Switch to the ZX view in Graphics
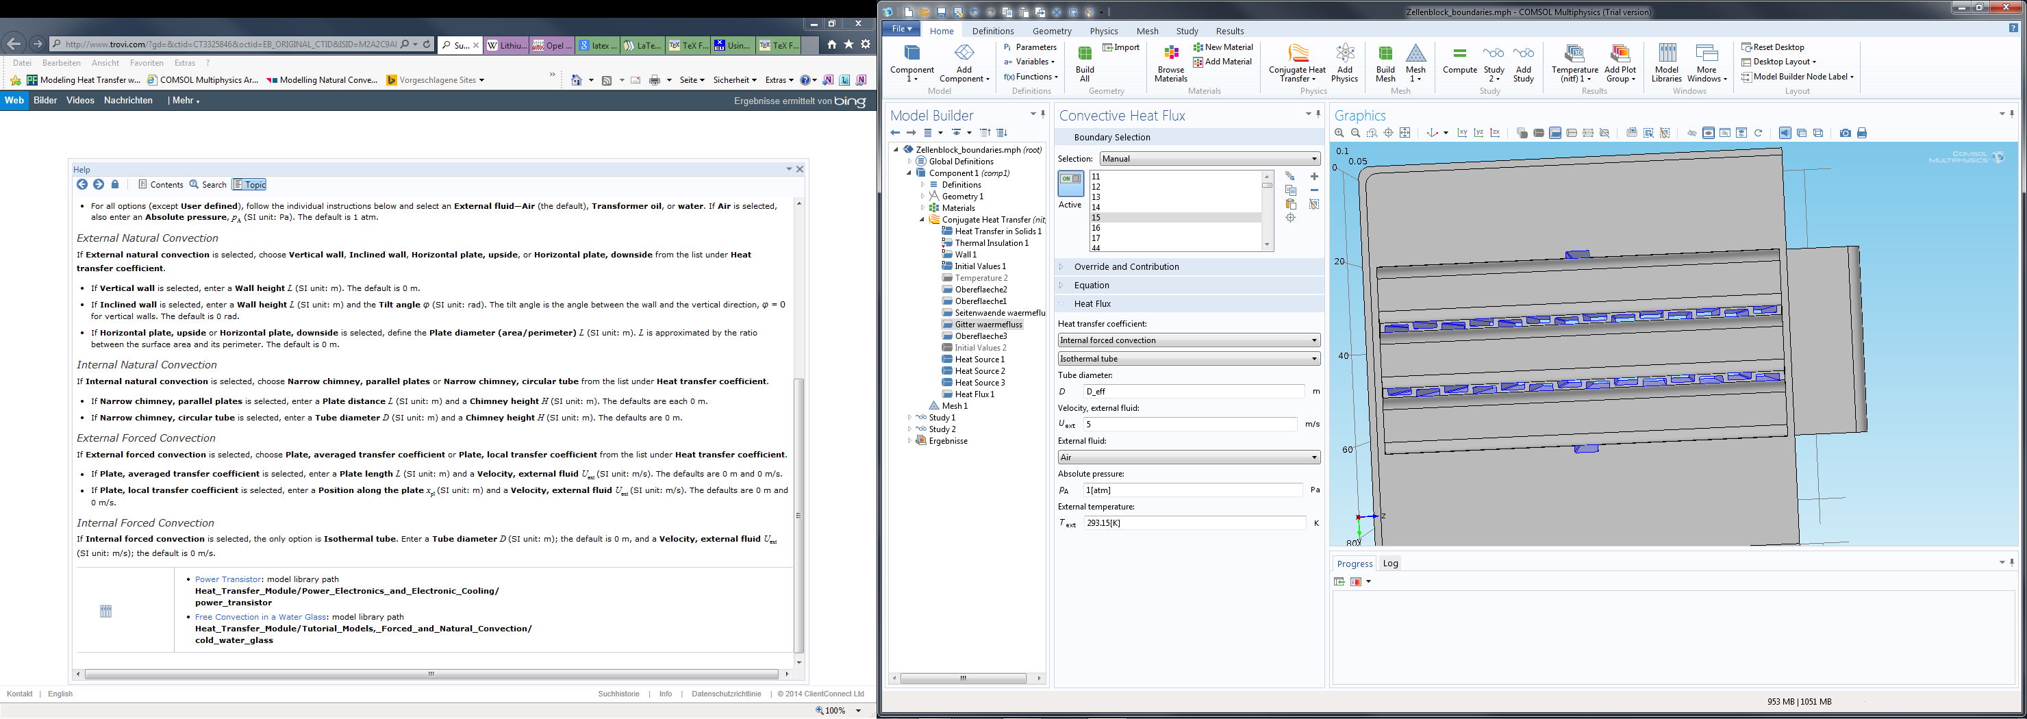This screenshot has height=719, width=2027. coord(1495,133)
